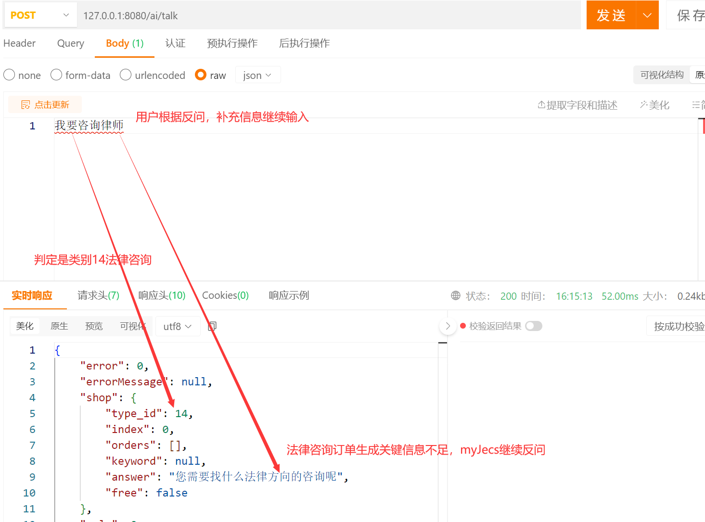
Task: Click the copy icon next to utf8 dropdown
Action: (x=212, y=326)
